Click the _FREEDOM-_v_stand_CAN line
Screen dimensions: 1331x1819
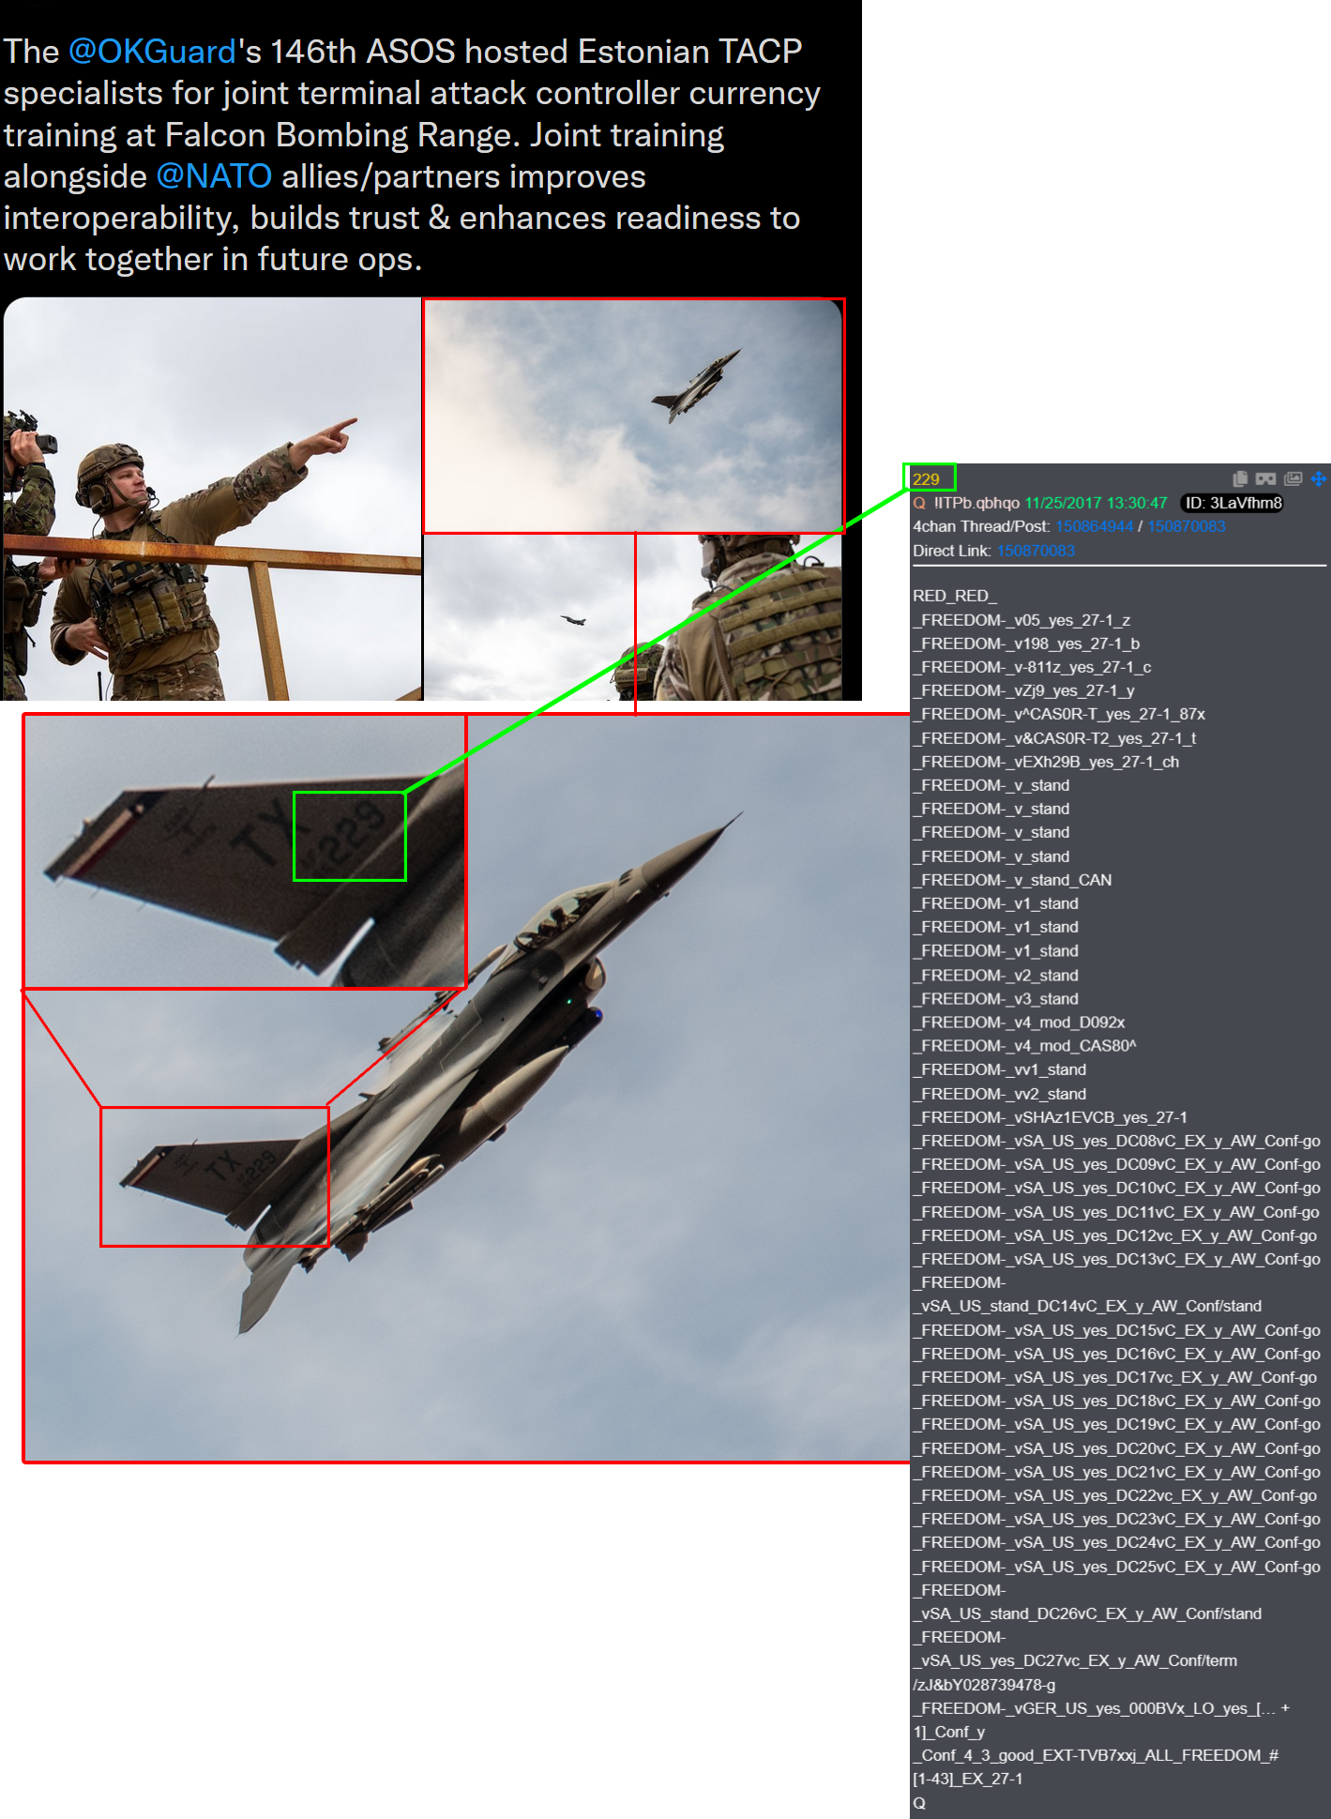[x=1012, y=880]
